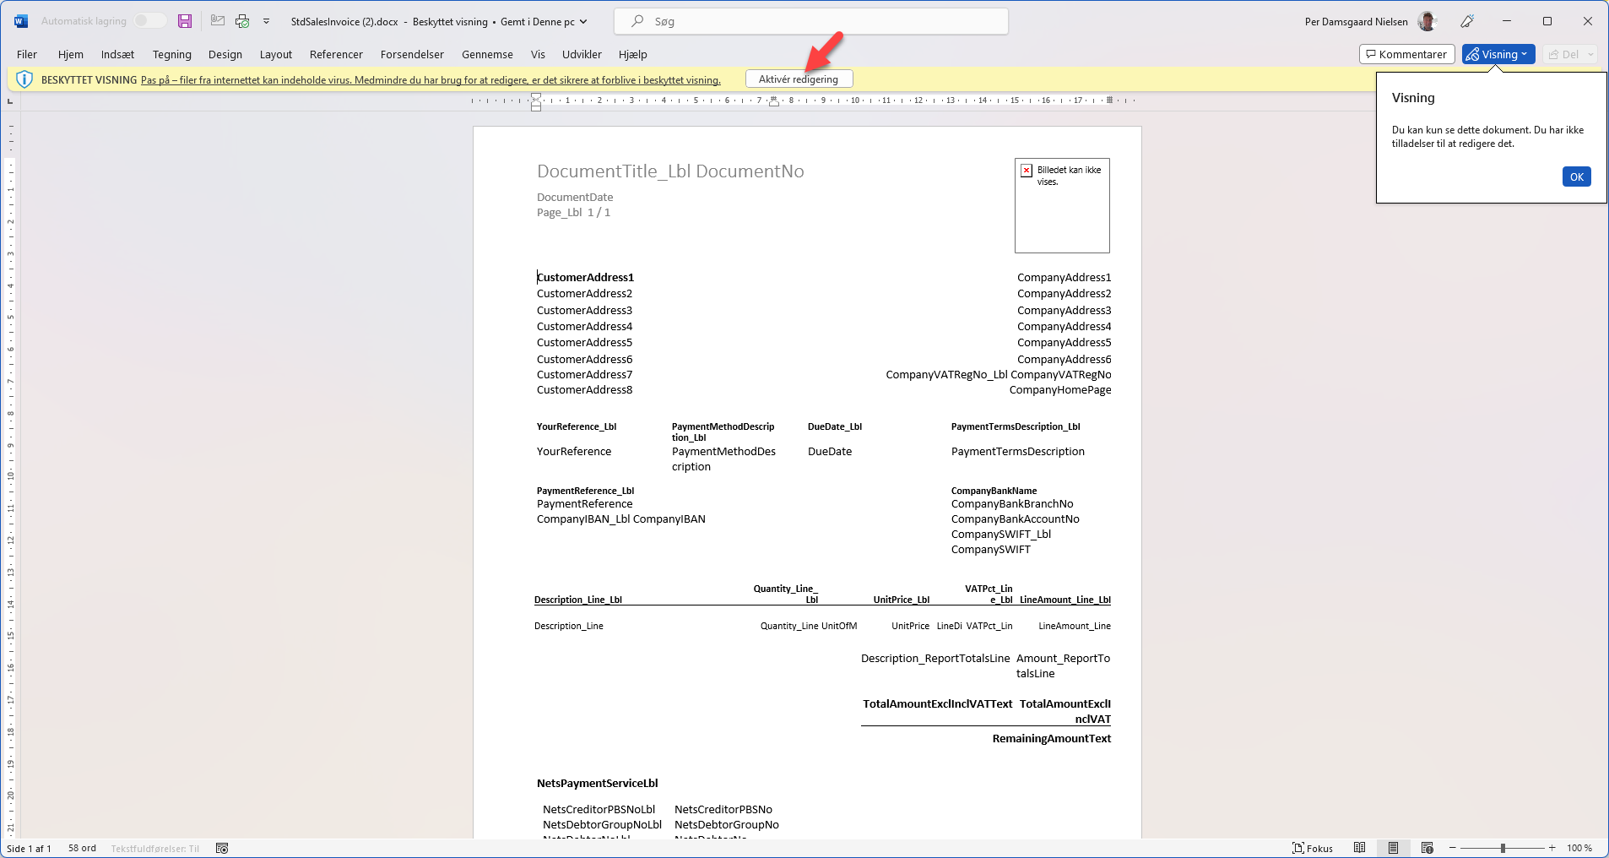Click the '58 ord' word count in status bar
The image size is (1609, 858).
tap(82, 849)
